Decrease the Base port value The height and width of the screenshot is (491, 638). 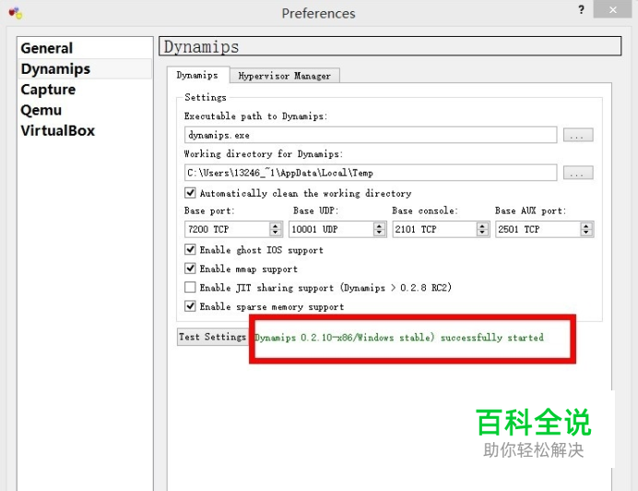[276, 233]
